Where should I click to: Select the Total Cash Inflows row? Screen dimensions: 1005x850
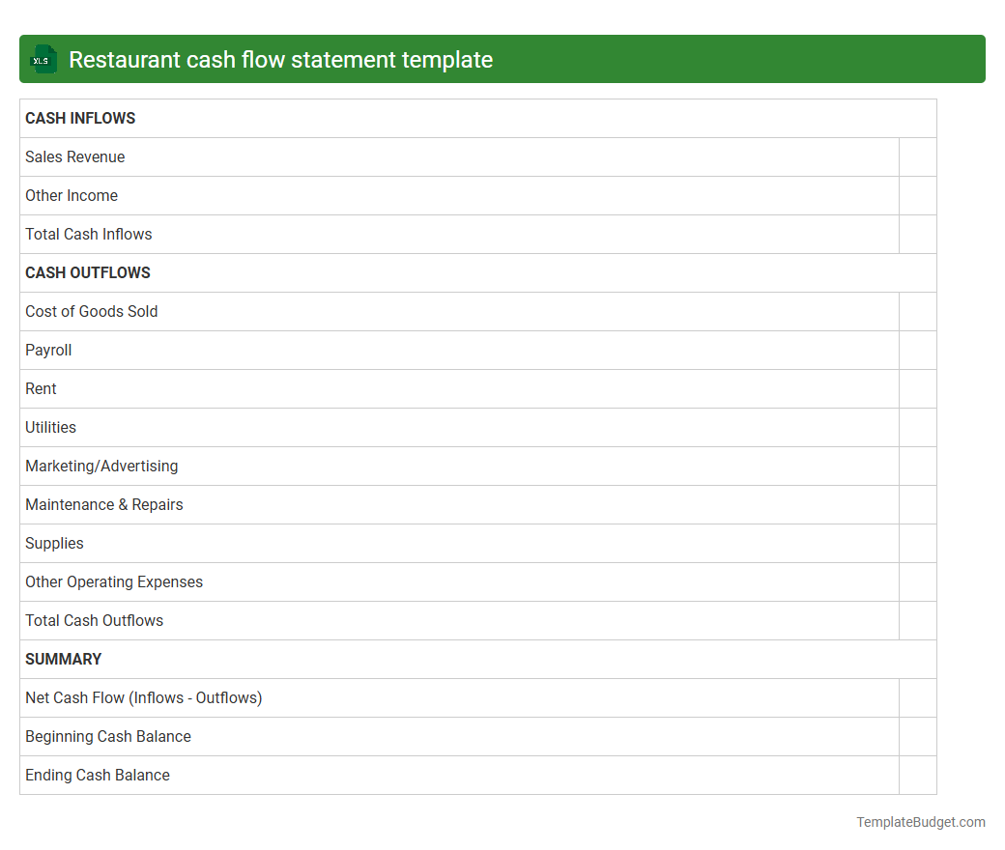(x=88, y=234)
